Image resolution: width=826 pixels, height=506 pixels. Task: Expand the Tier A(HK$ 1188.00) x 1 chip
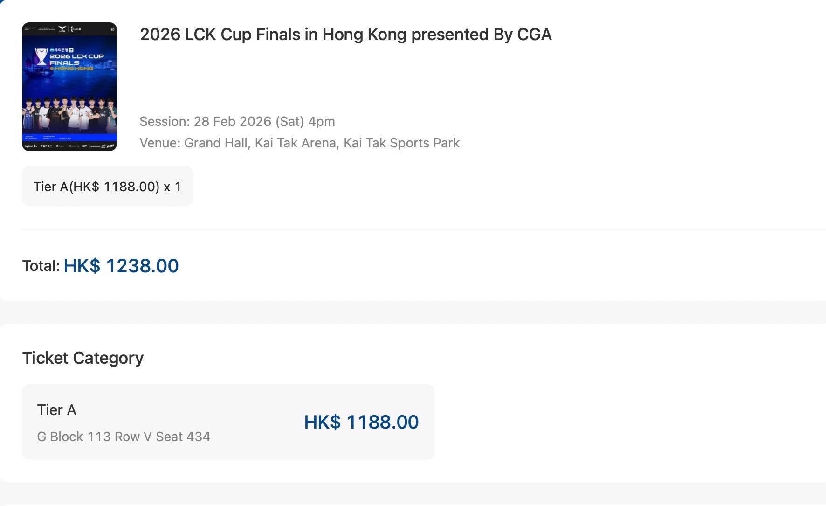[x=107, y=186]
